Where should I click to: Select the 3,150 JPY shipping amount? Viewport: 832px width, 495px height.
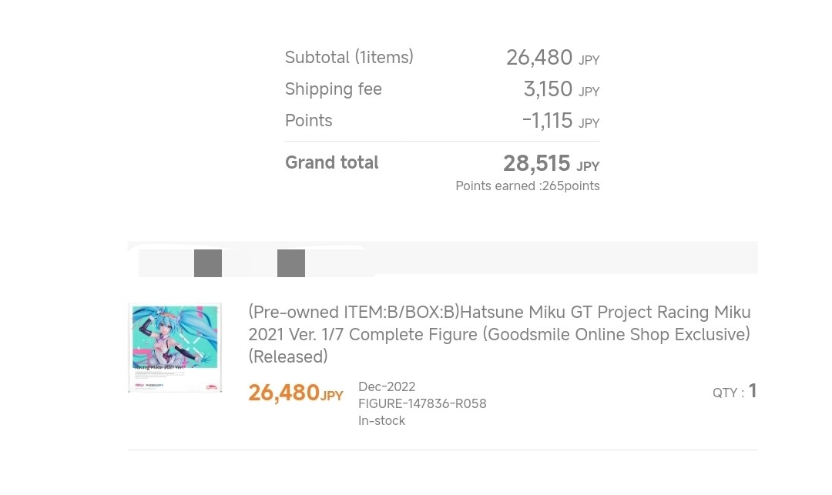click(560, 89)
